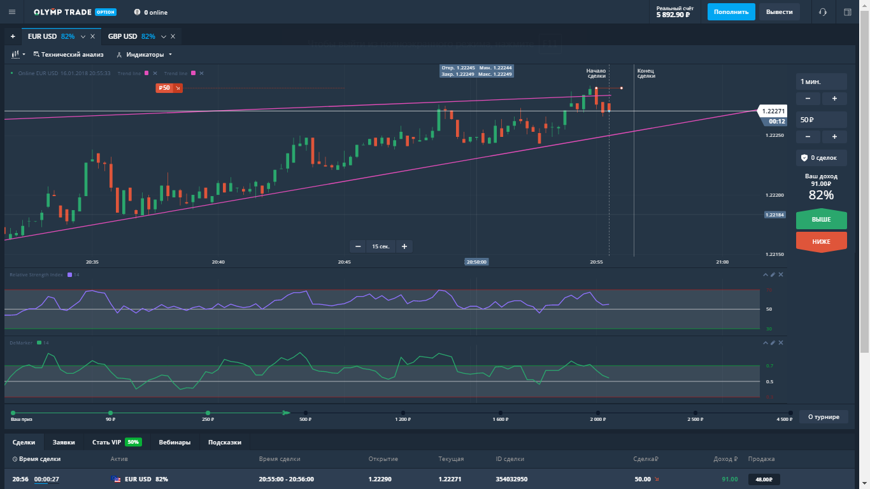Open EUR USD asset dropdown arrow

click(83, 36)
